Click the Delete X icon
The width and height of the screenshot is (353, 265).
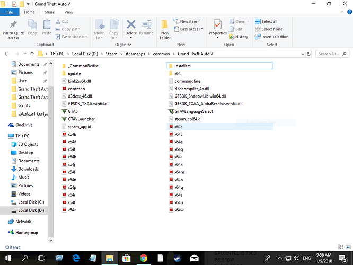pos(131,24)
